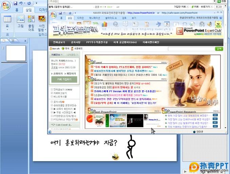
Task: Click the cafe search input field
Action: coord(191,49)
